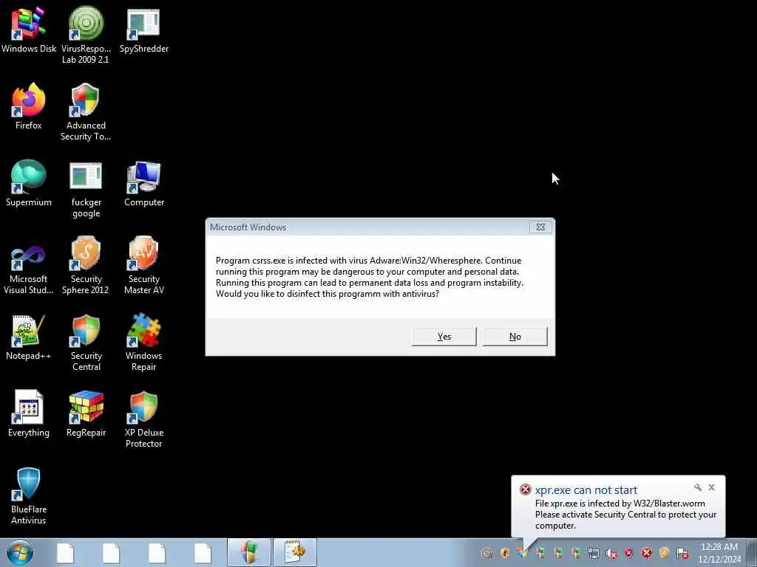This screenshot has height=567, width=757.
Task: Click the orange coin tray icon
Action: tap(665, 553)
